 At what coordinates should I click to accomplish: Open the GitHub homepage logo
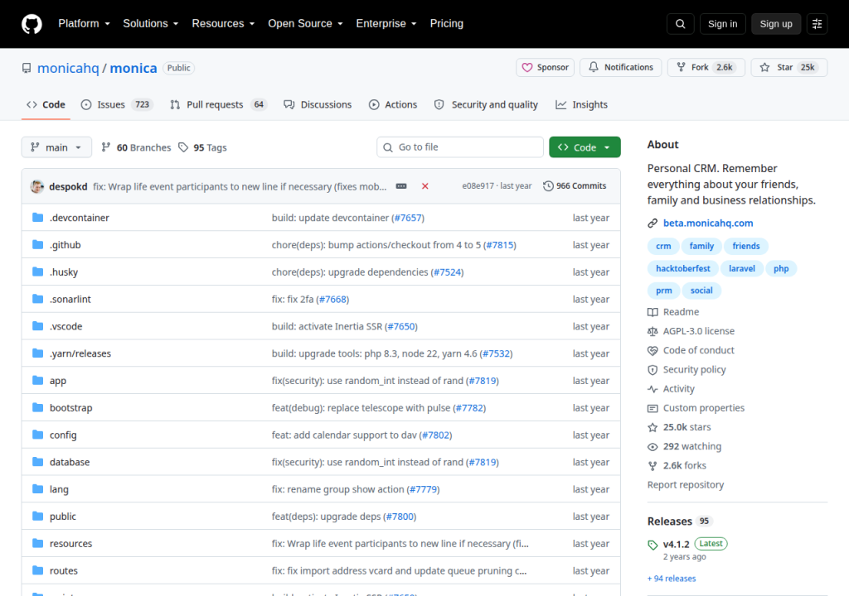(x=32, y=24)
